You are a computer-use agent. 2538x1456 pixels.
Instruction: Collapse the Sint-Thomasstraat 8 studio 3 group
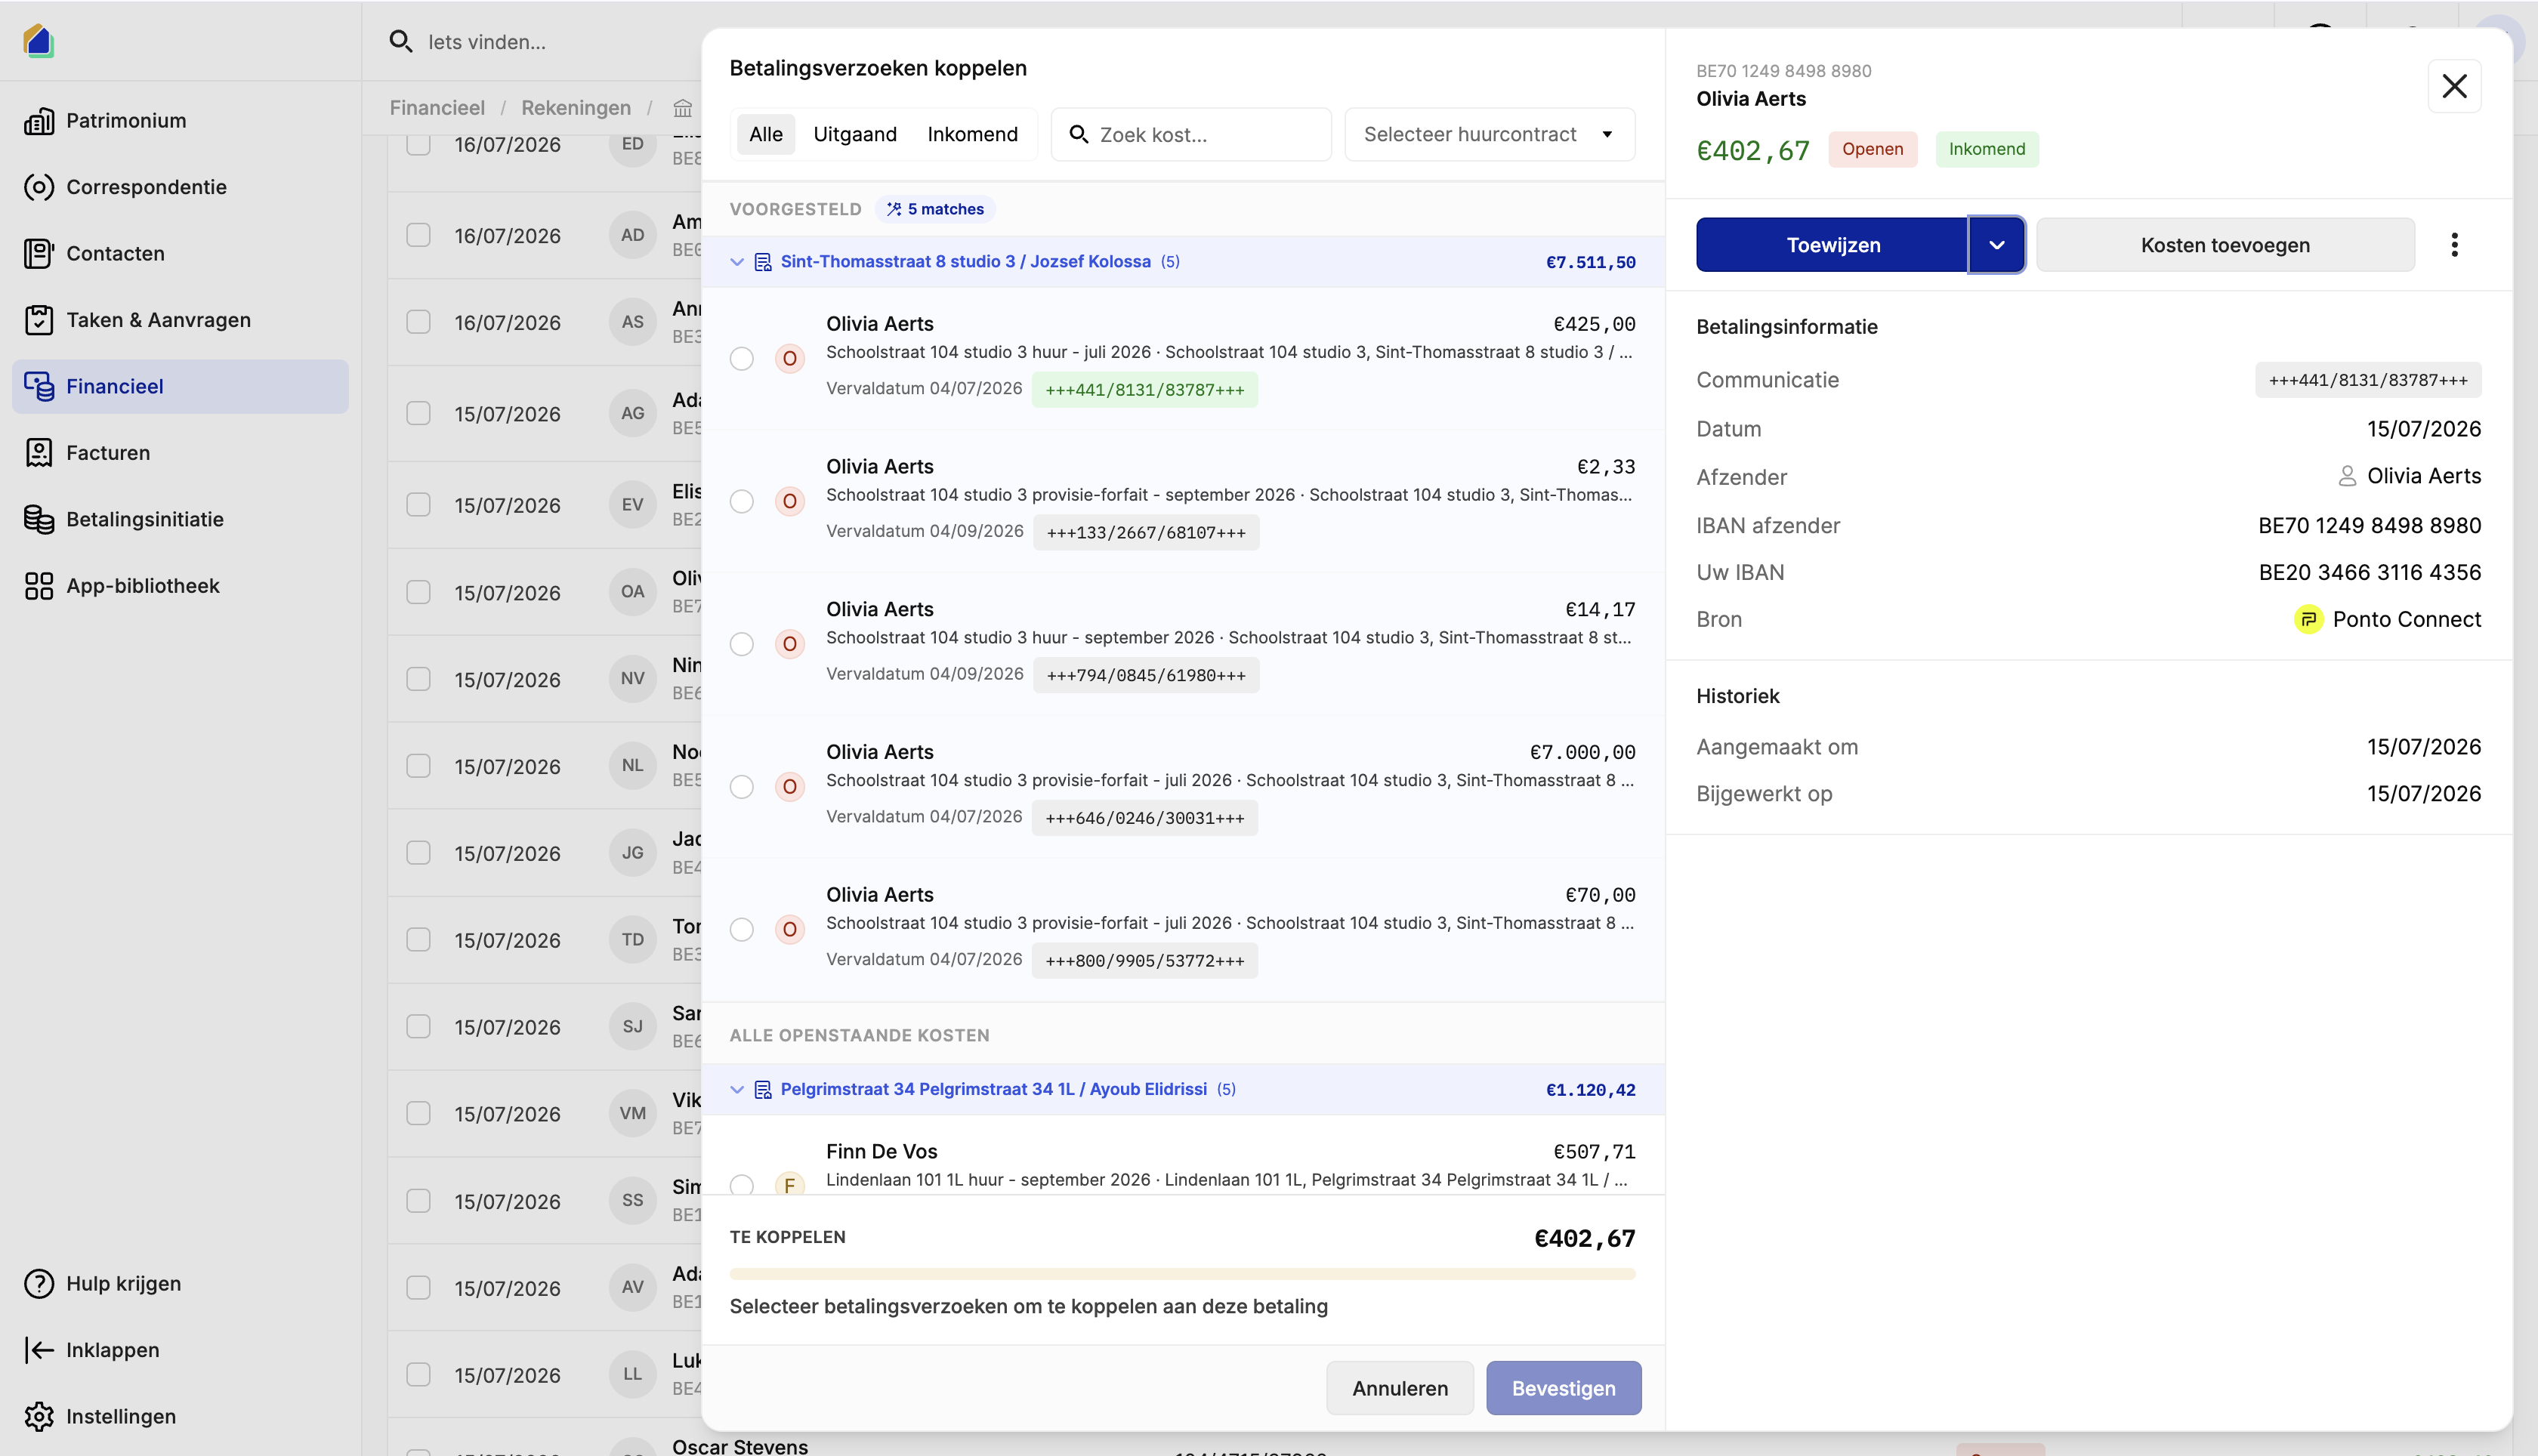point(737,262)
